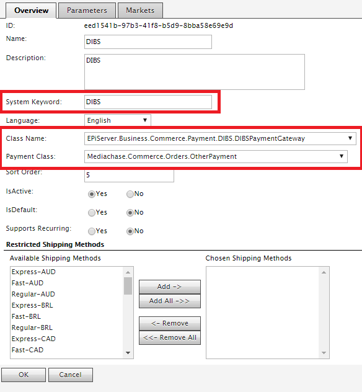Click the Sort Order input field
Viewport: 362px width, 392px height.
[129, 176]
